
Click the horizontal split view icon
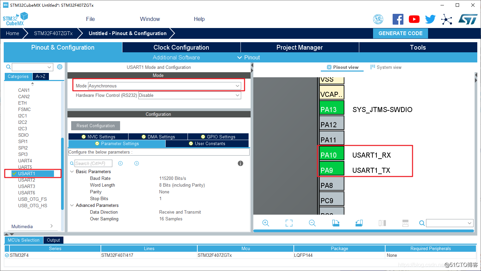pyautogui.click(x=405, y=223)
